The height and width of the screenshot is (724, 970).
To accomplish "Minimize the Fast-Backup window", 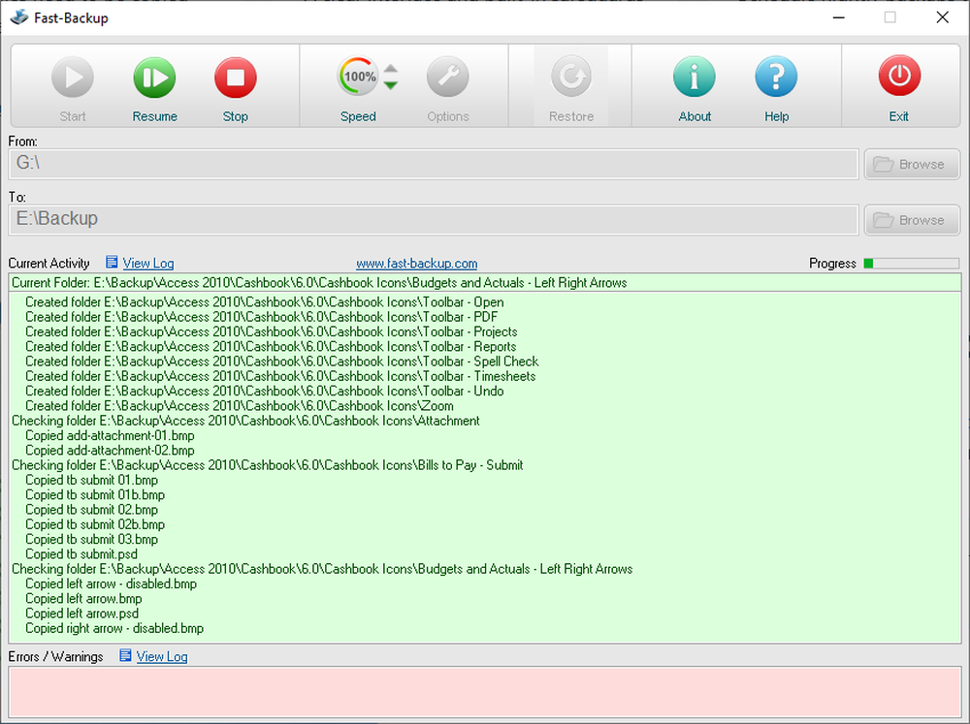I will click(x=839, y=17).
